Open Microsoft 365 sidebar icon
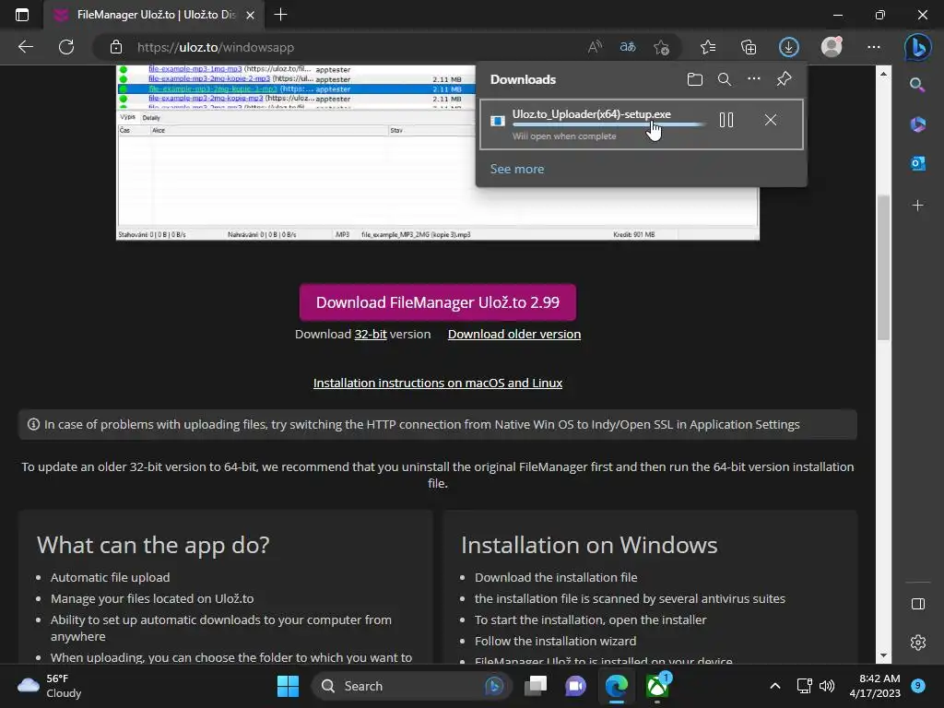Image resolution: width=944 pixels, height=708 pixels. (917, 124)
